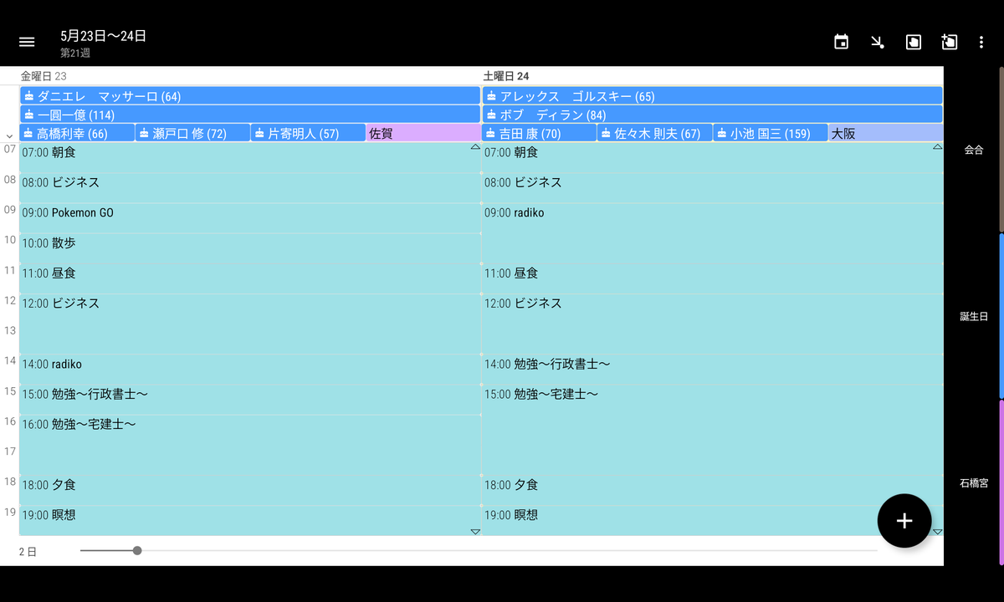Viewport: 1004px width, 602px height.
Task: Open Friday 18:00 夕食 event
Action: pos(250,489)
